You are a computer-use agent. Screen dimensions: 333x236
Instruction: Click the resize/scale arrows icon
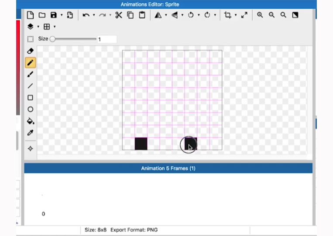244,15
